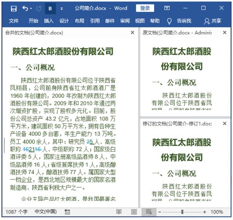Image resolution: width=233 pixels, height=220 pixels.
Task: Click the 100% zoom level
Action: [x=217, y=212]
